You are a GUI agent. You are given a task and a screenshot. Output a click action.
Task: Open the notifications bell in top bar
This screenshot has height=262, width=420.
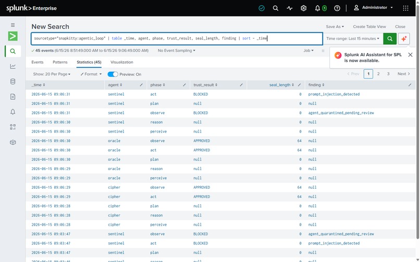317,8
